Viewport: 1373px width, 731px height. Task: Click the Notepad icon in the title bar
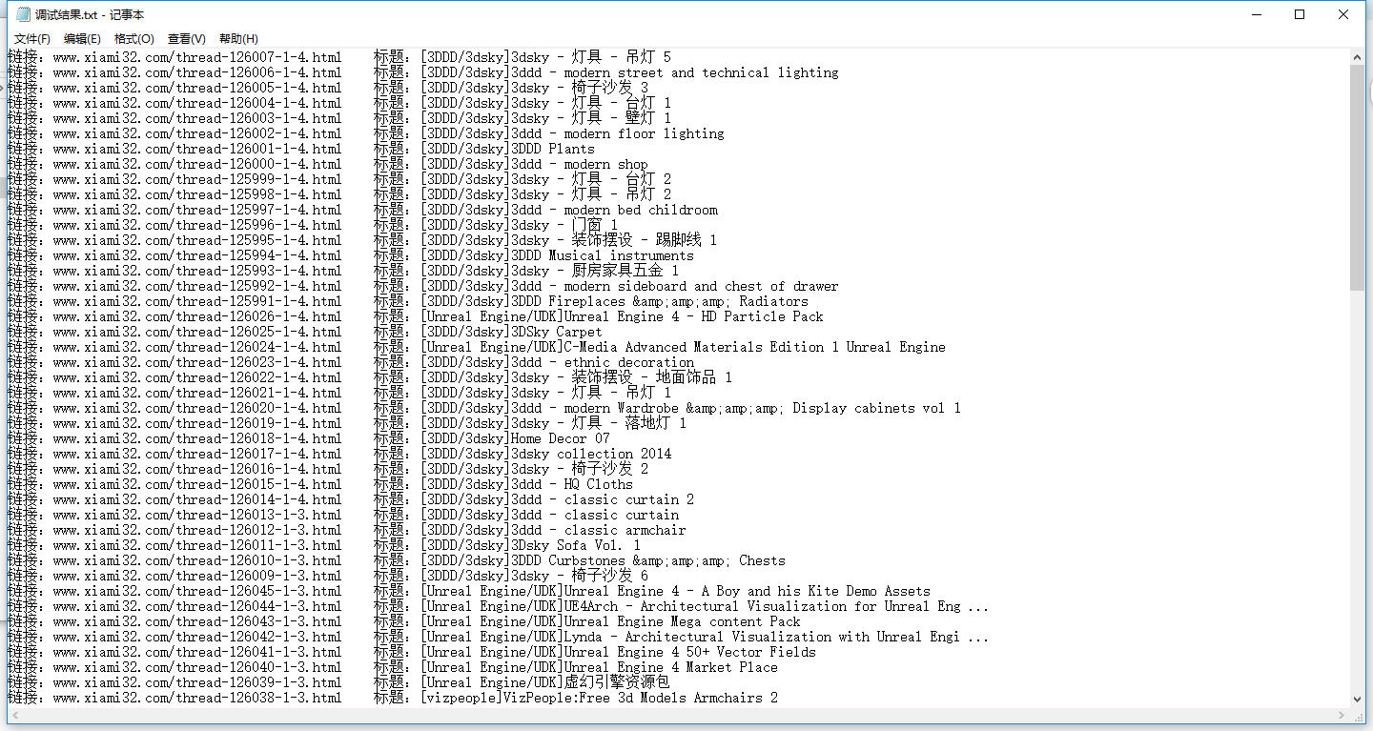click(23, 14)
